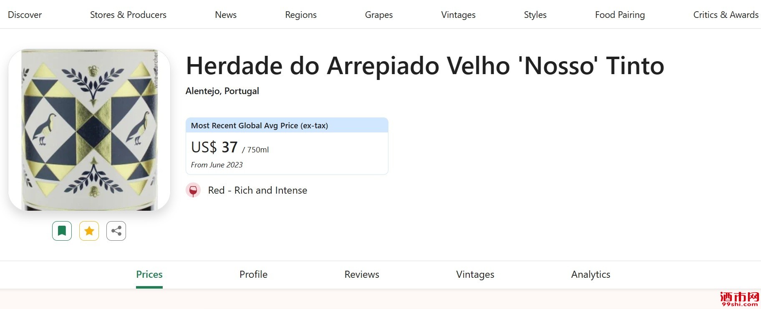The width and height of the screenshot is (761, 309).
Task: Switch to the Reviews tab
Action: (x=362, y=274)
